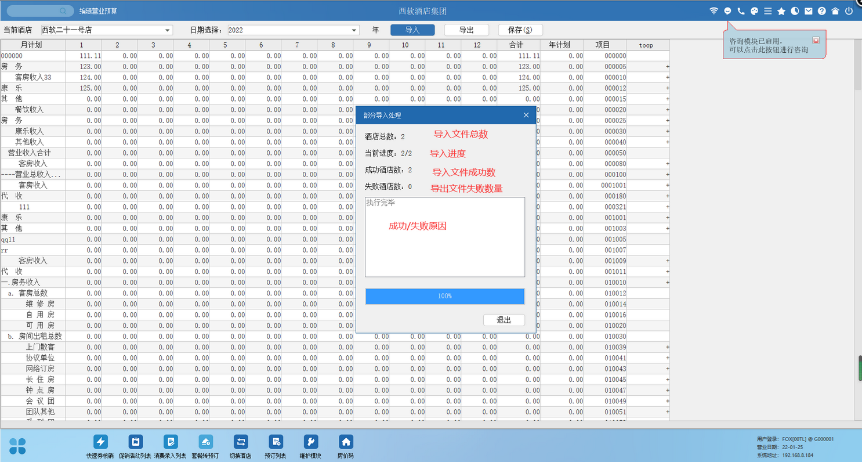
Task: Open the 促销活动列表 shortcut
Action: pyautogui.click(x=135, y=447)
